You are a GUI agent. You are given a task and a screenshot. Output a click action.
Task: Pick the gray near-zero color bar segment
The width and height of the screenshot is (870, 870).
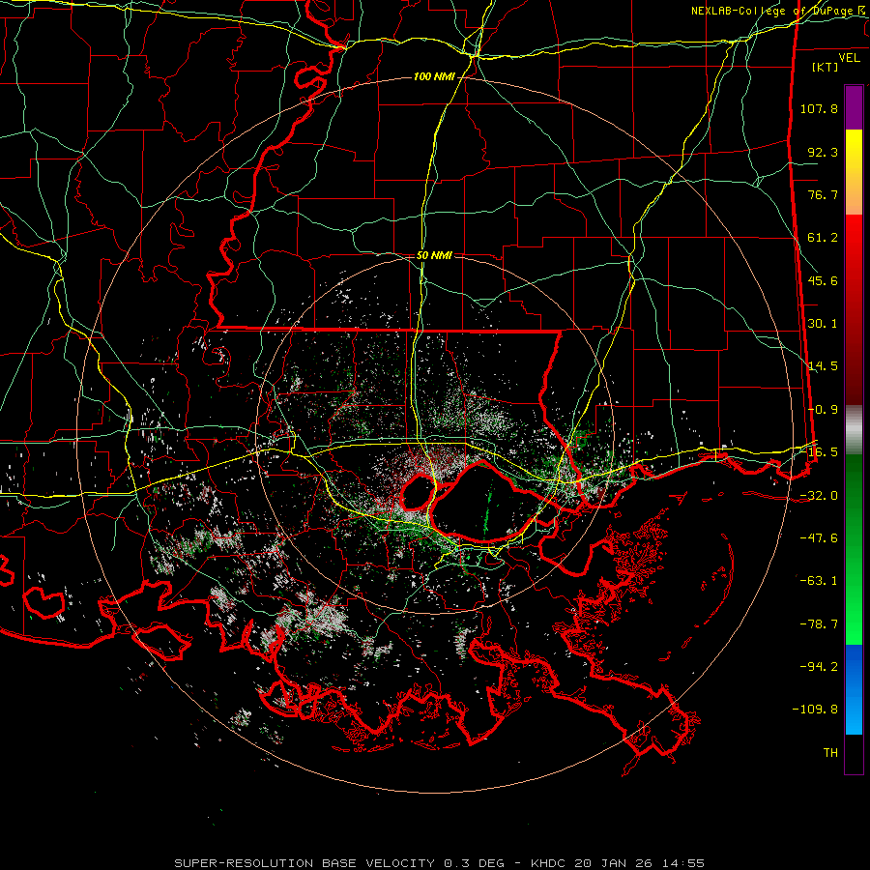[854, 430]
